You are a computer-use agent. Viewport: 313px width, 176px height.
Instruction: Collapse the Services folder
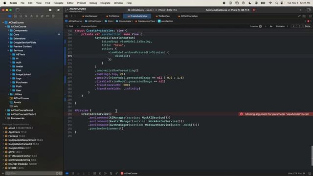[8, 50]
